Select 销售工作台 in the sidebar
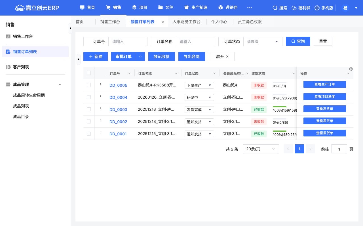Viewport: 363px width, 226px height. point(35,36)
